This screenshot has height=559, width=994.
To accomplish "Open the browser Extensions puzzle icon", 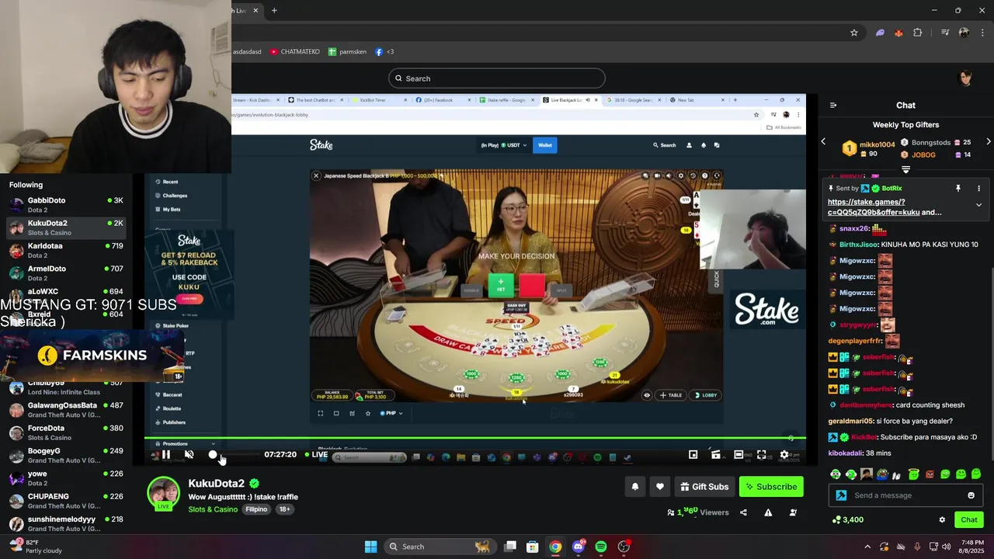I will [x=918, y=33].
